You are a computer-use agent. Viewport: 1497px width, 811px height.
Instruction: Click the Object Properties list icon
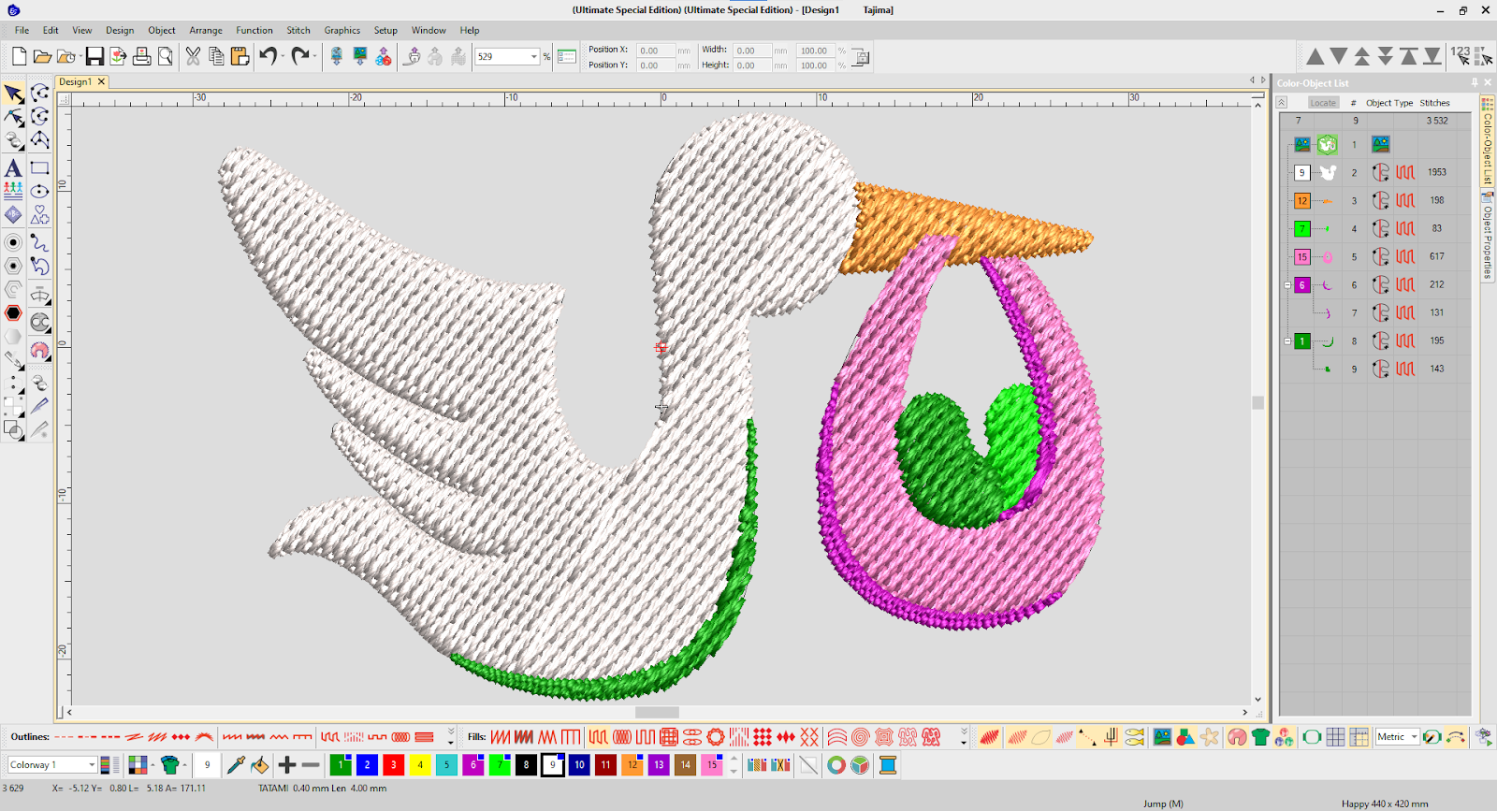(566, 57)
